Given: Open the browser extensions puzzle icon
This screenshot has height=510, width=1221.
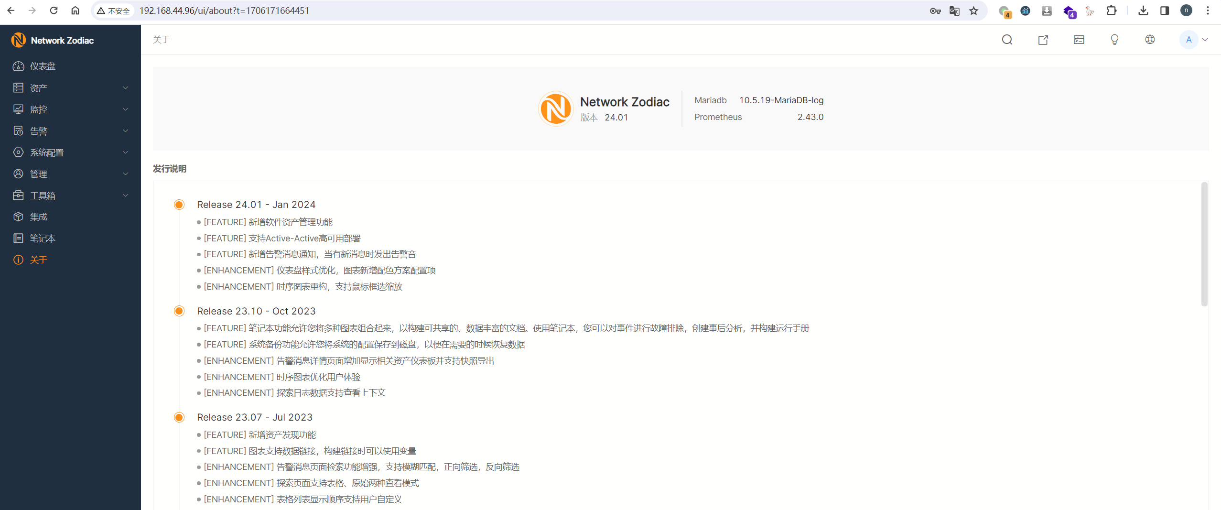Looking at the screenshot, I should point(1111,11).
